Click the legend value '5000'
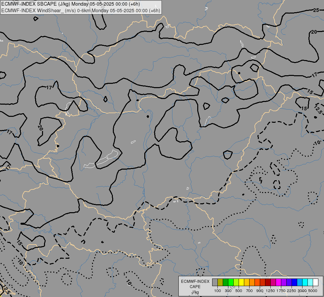The width and height of the screenshot is (324, 297). pos(313,291)
